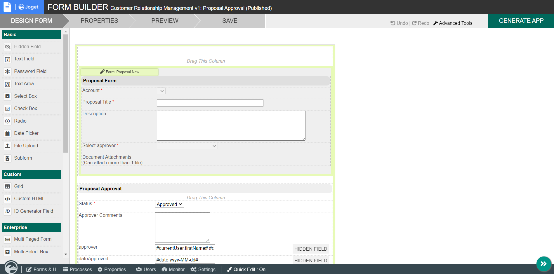Open the Status dropdown showing Approved
This screenshot has height=274, width=554.
point(169,204)
